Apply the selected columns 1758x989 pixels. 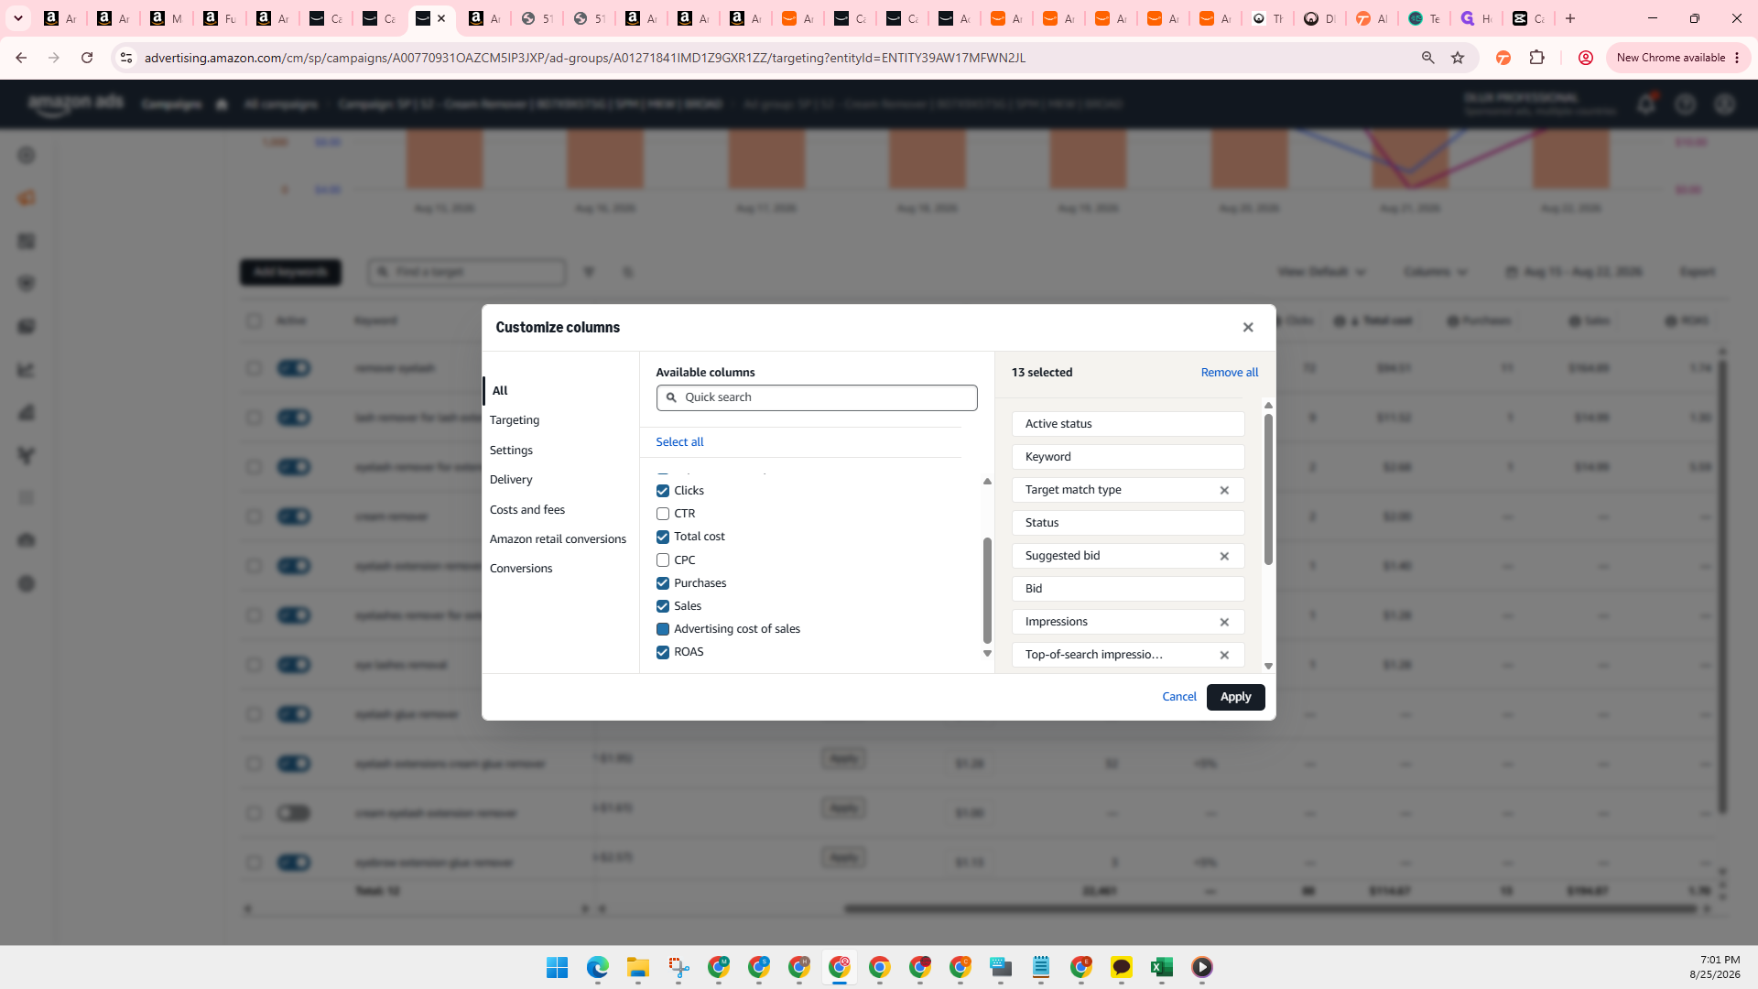tap(1235, 697)
